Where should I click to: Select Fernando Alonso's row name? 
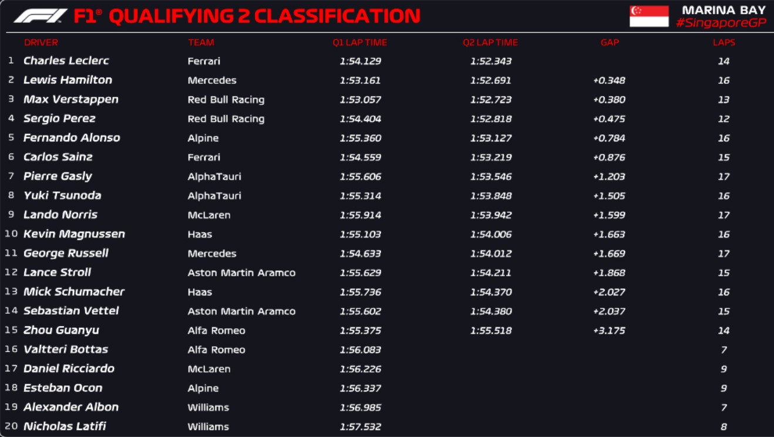click(x=72, y=138)
